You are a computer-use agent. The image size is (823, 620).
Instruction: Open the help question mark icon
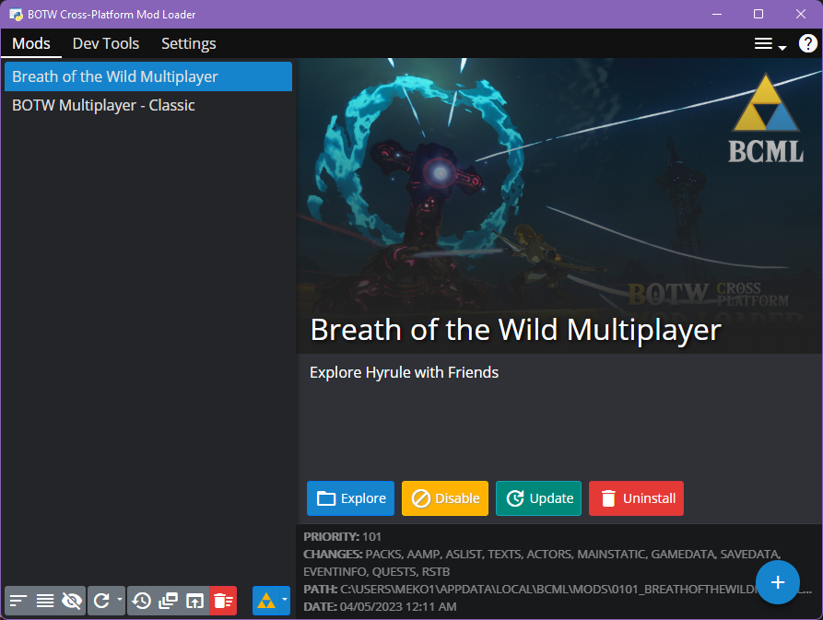(x=807, y=43)
